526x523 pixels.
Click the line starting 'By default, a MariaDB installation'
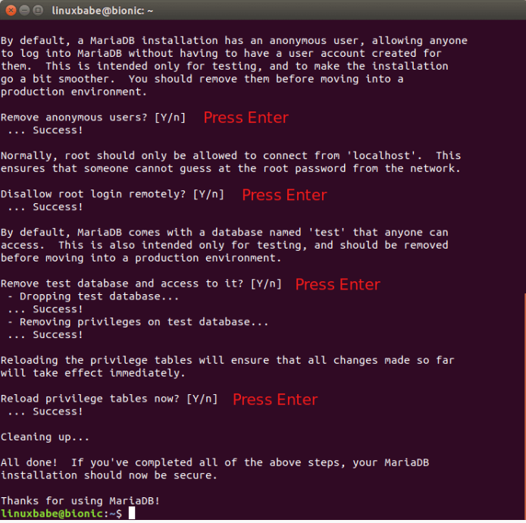coord(233,41)
